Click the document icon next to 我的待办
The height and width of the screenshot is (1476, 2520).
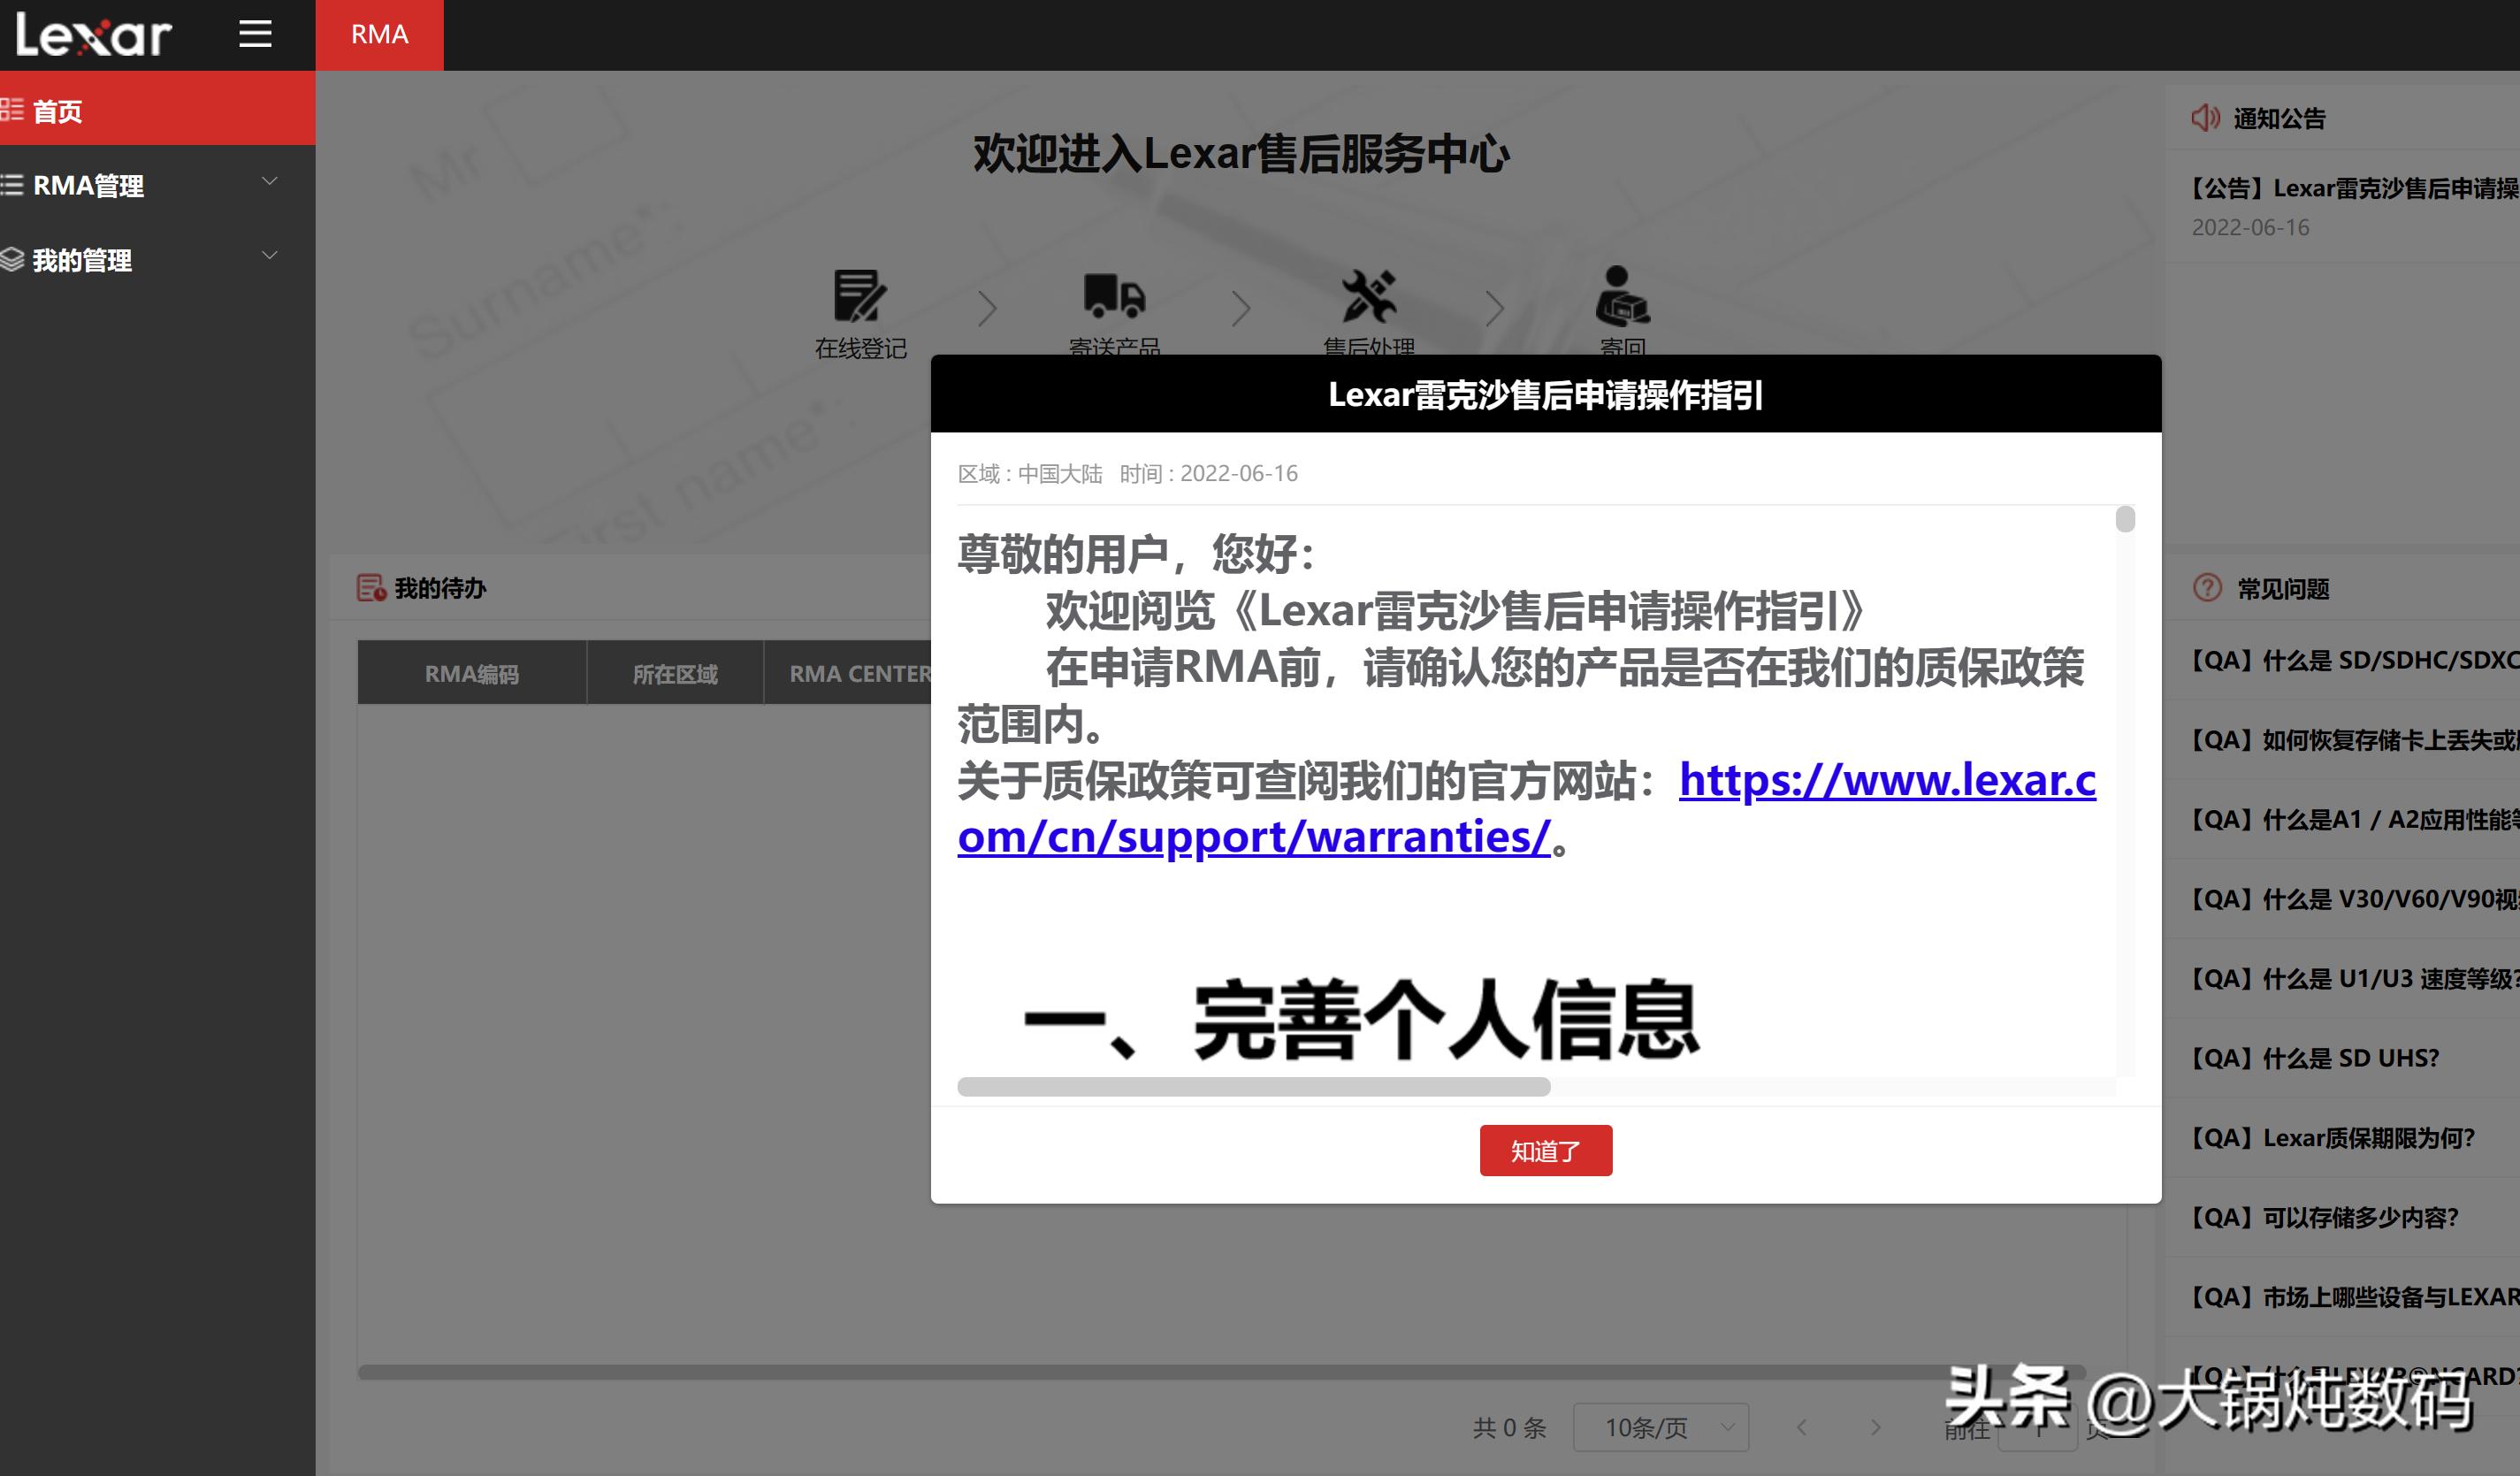point(369,588)
